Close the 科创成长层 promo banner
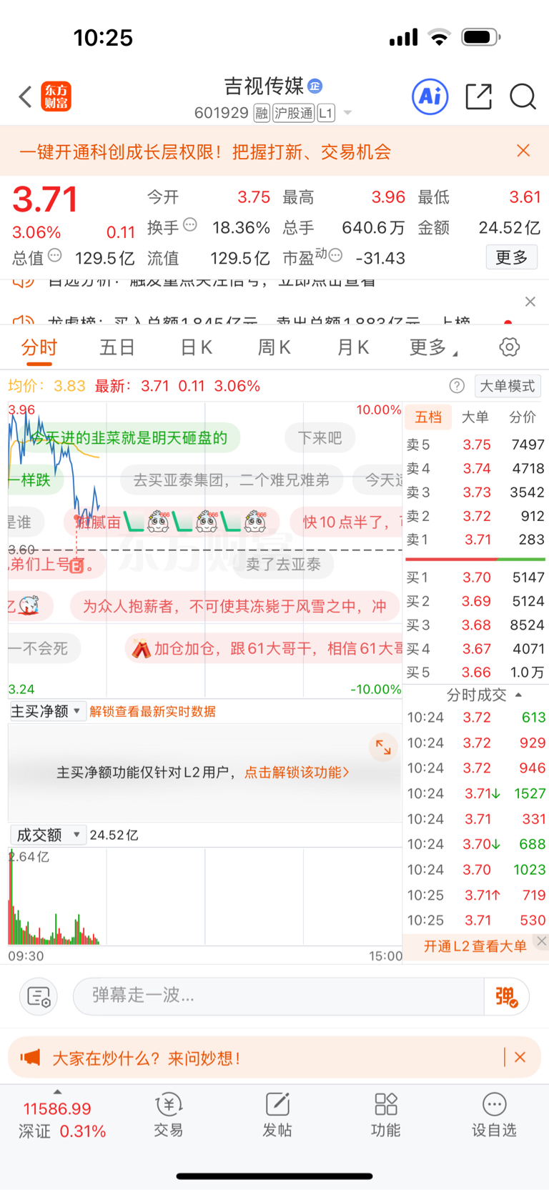This screenshot has height=1190, width=549. (523, 151)
